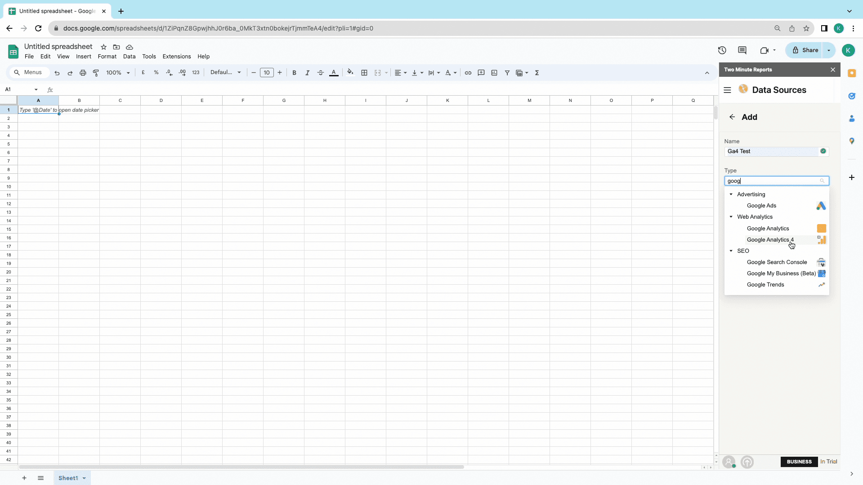Viewport: 863px width, 485px height.
Task: Open all sheets list icon
Action: [40, 478]
